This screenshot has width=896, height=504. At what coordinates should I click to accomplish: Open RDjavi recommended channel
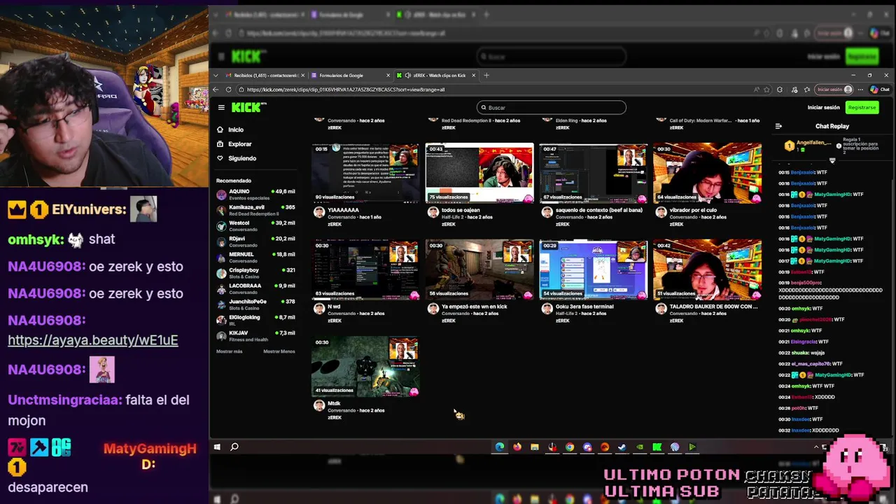point(255,241)
